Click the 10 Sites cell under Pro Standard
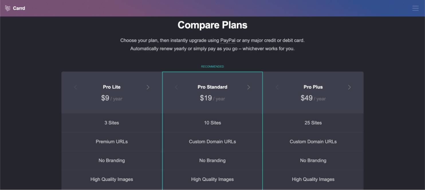425x190 pixels. click(212, 123)
